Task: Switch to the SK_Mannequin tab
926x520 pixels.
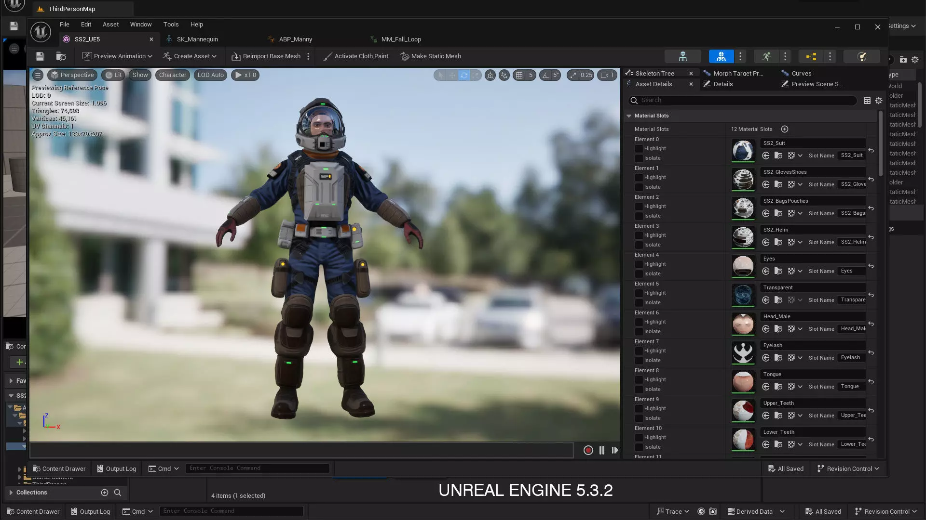Action: 197,39
